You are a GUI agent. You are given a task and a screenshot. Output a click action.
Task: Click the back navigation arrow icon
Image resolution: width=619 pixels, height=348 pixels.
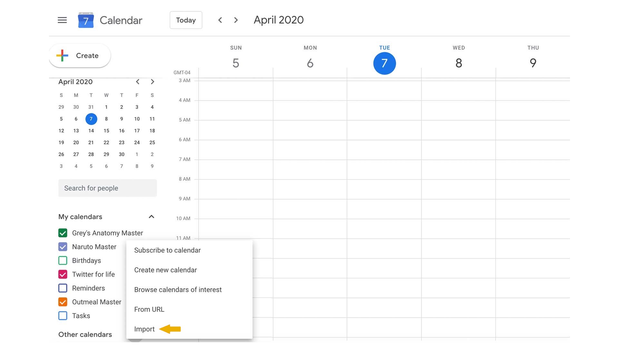pos(220,20)
